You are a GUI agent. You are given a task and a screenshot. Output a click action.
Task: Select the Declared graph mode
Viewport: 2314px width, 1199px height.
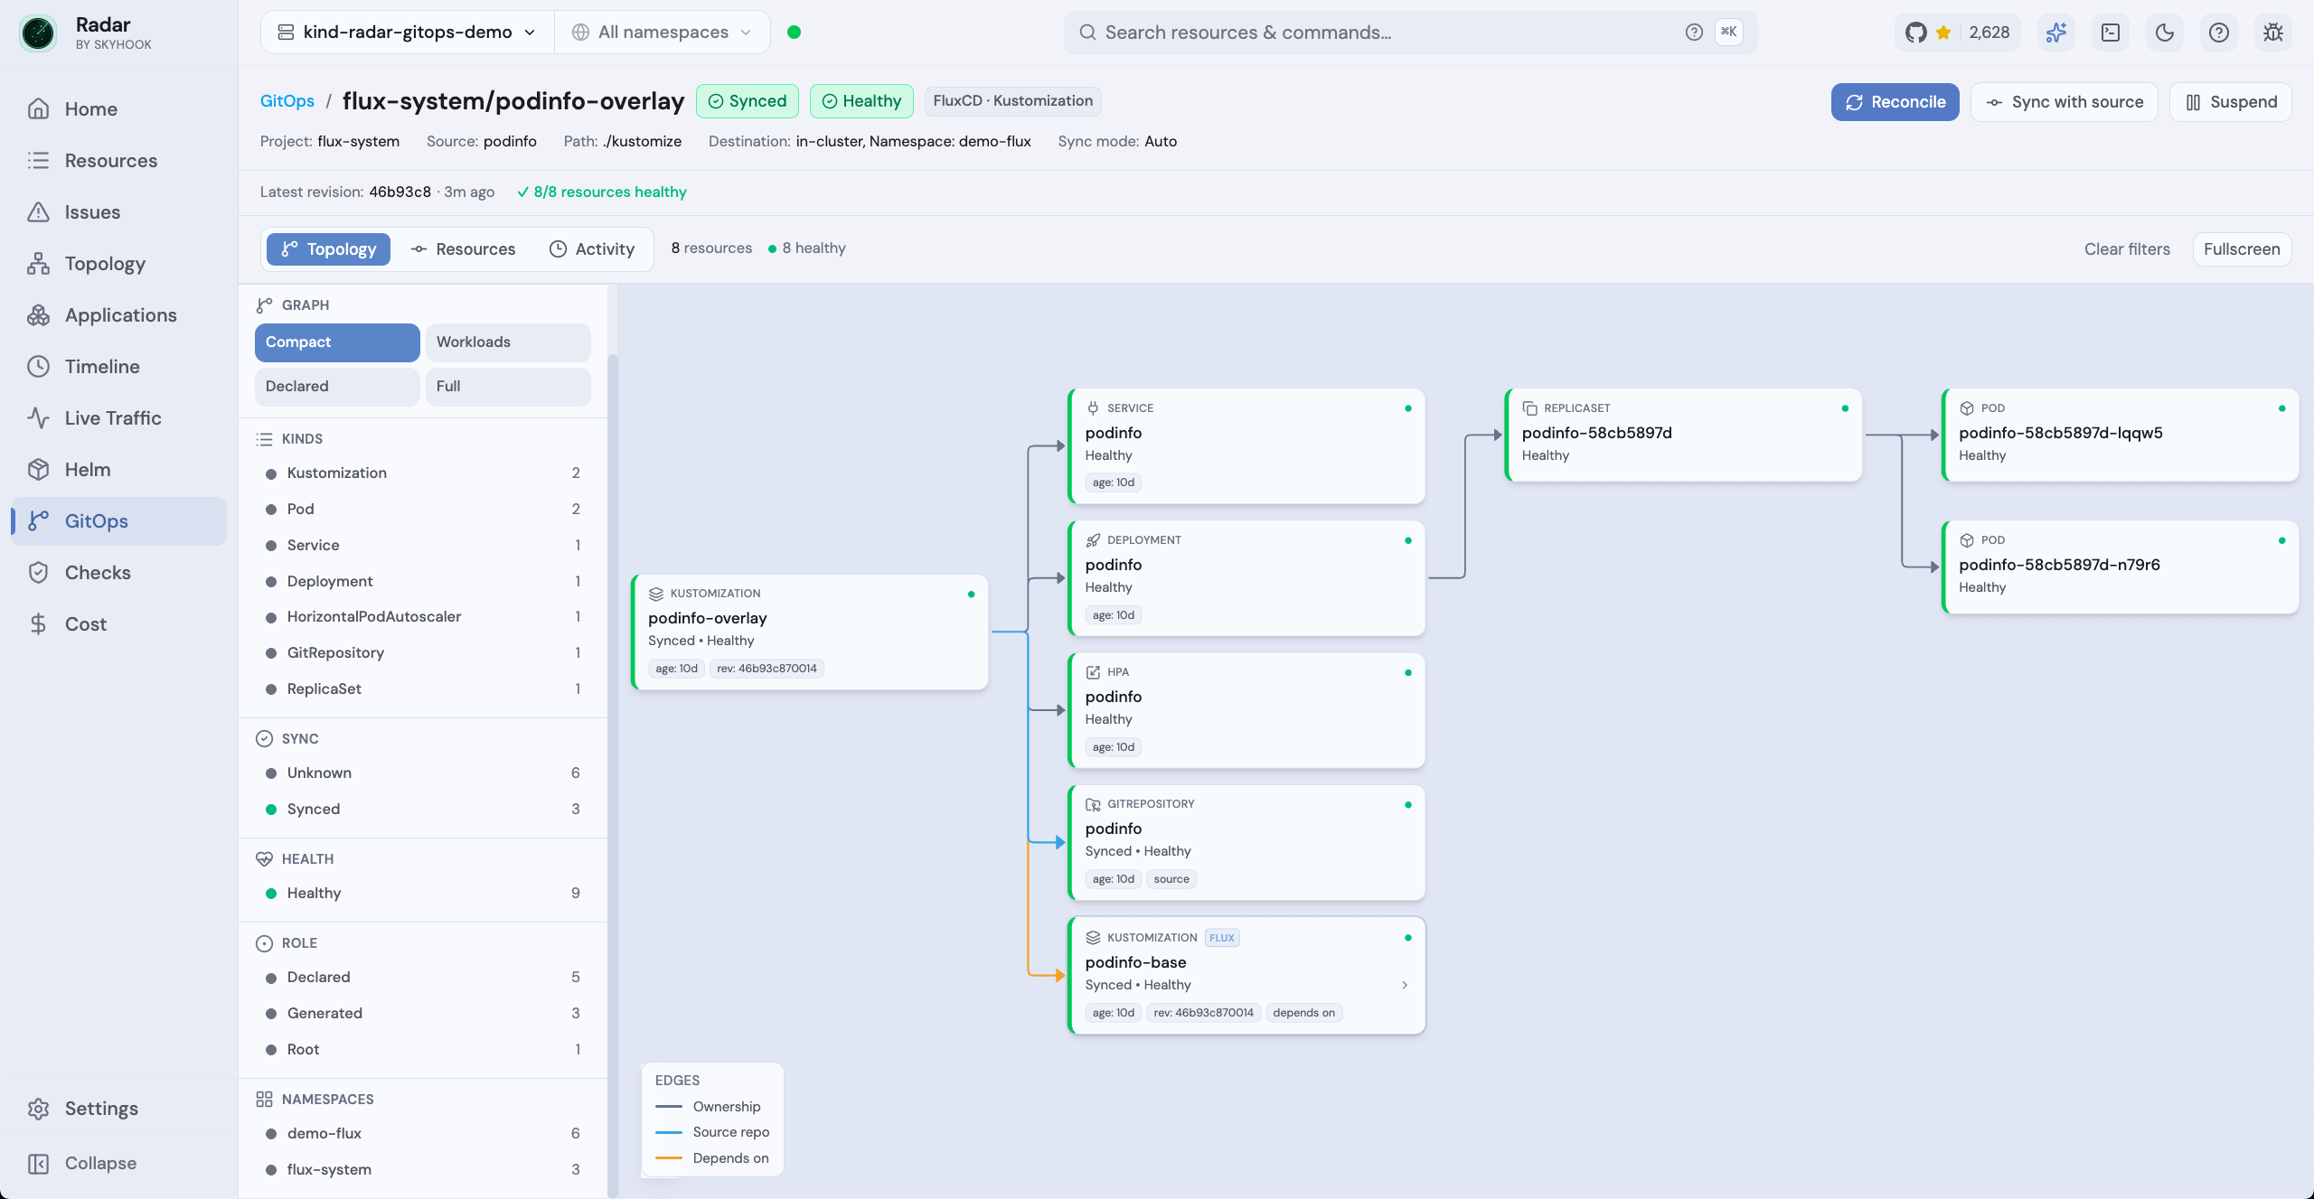[337, 387]
